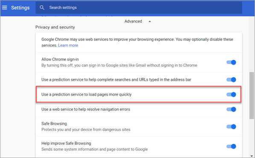Collapse the Advanced section arrow
Screen dimensions: 255x158
coord(150,21)
